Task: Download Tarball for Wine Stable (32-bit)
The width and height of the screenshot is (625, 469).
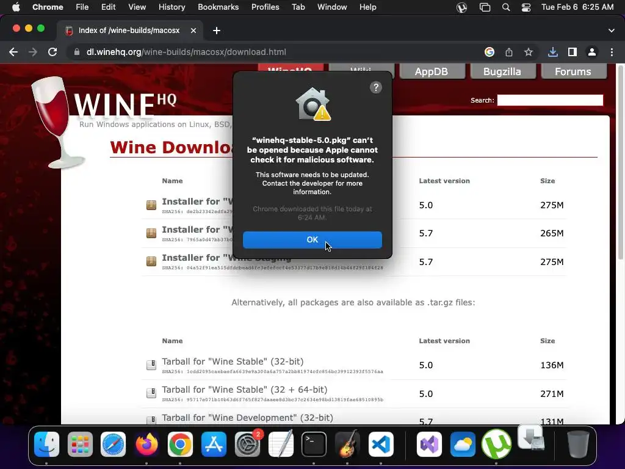Action: [x=233, y=362]
